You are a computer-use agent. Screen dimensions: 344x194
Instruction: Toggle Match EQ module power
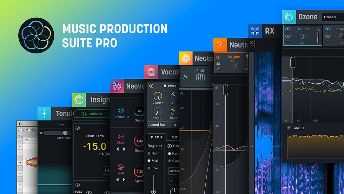point(287,29)
